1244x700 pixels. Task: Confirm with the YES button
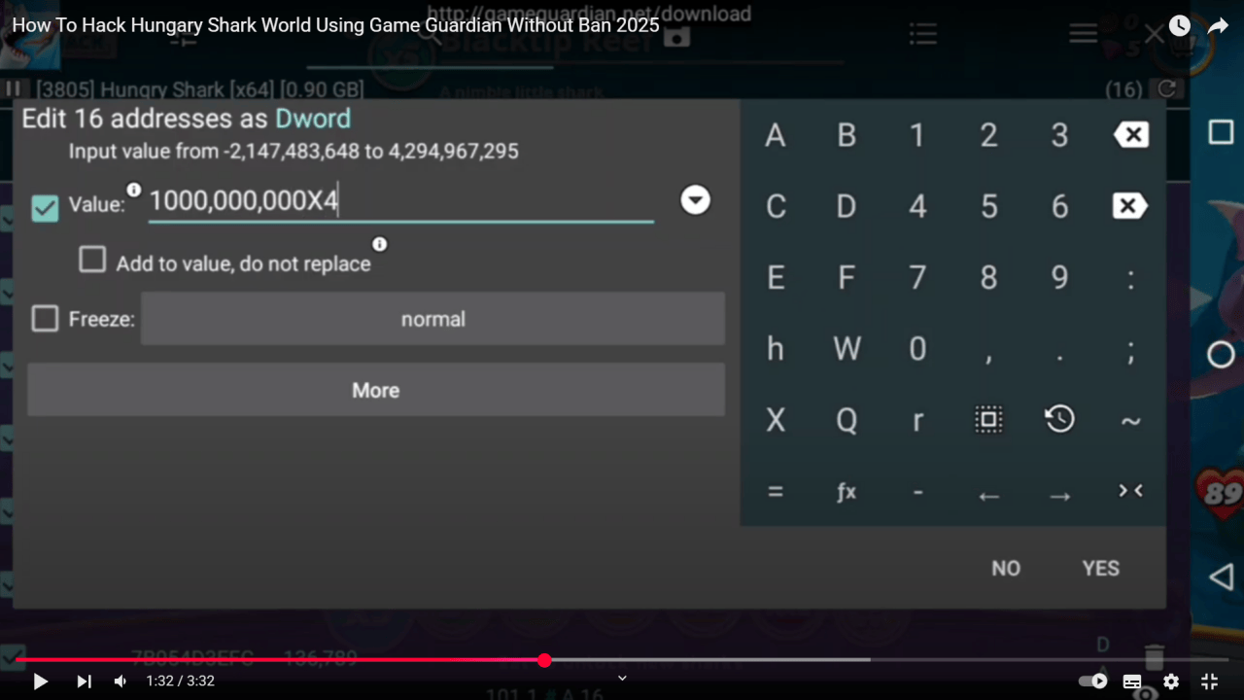coord(1101,569)
